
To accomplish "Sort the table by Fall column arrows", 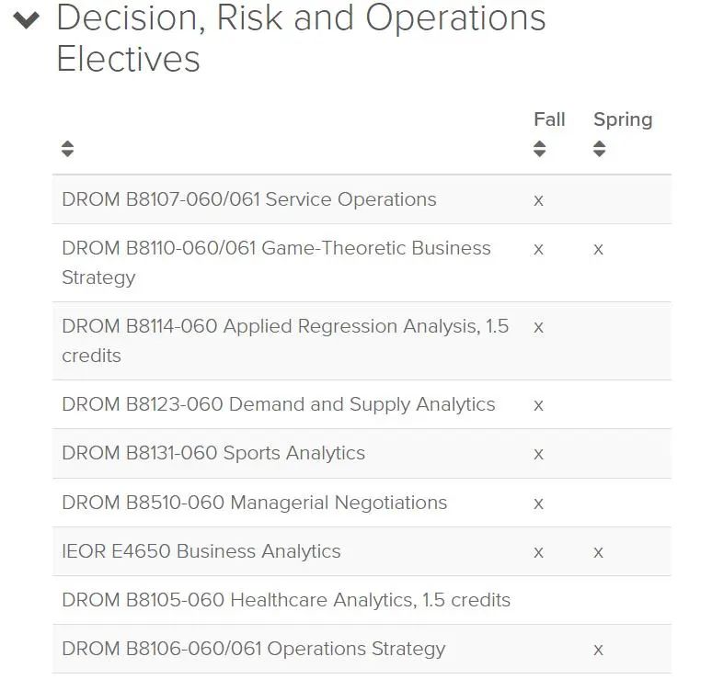I will coord(539,148).
